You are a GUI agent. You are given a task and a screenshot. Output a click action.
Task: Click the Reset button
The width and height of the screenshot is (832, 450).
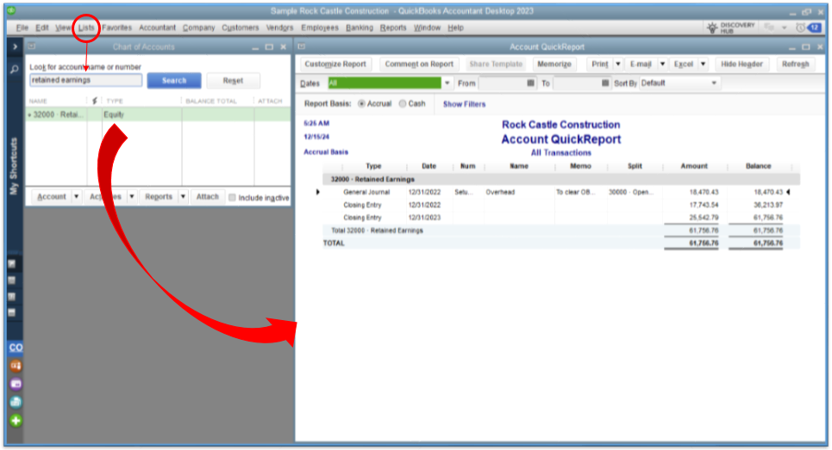pyautogui.click(x=233, y=81)
